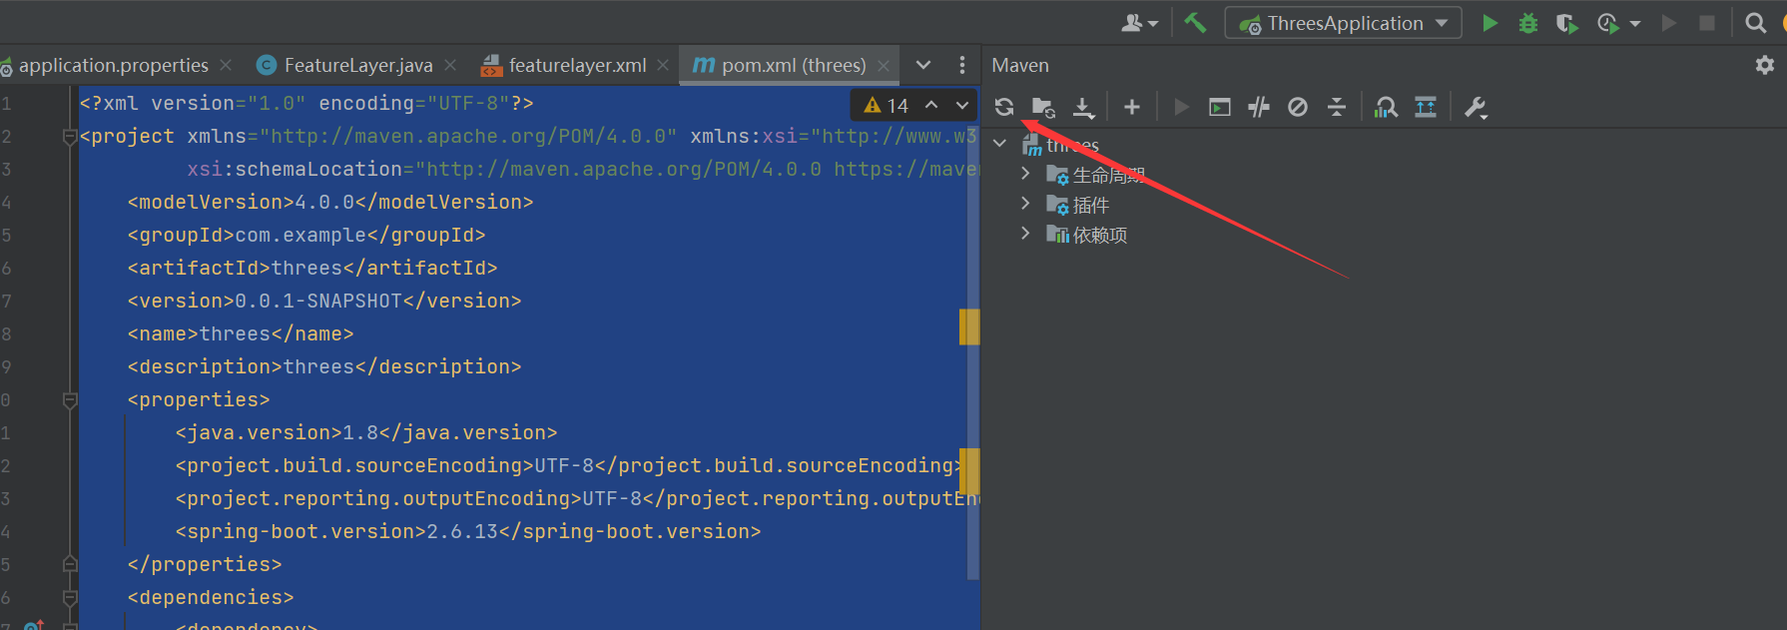
Task: Run ThreesApplication with coverage
Action: tap(1567, 23)
